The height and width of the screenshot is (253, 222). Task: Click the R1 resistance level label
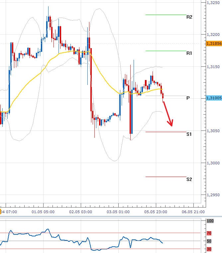coord(189,53)
